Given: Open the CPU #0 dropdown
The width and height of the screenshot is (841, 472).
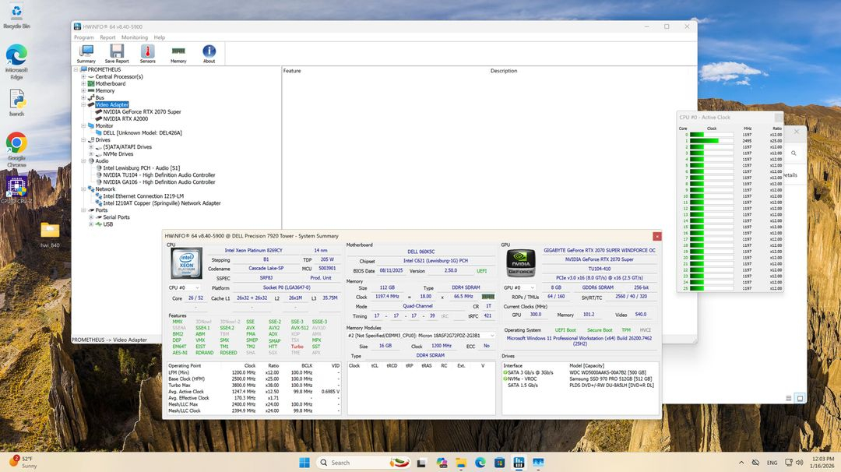Looking at the screenshot, I should pyautogui.click(x=196, y=287).
